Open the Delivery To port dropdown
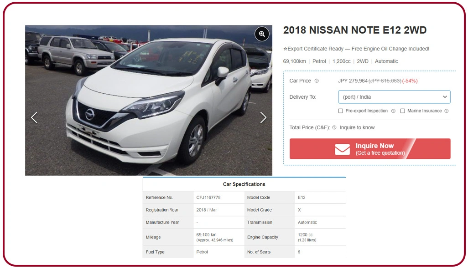This screenshot has height=268, width=468. 394,97
